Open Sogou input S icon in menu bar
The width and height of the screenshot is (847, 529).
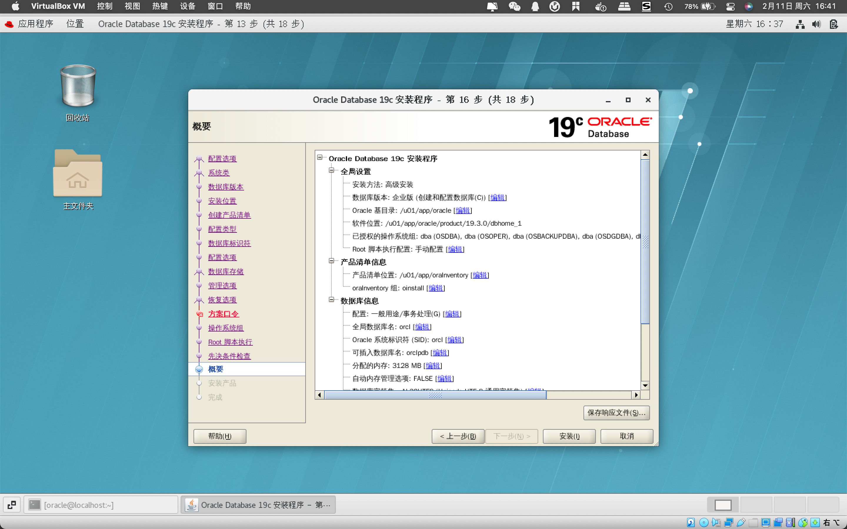click(x=646, y=6)
